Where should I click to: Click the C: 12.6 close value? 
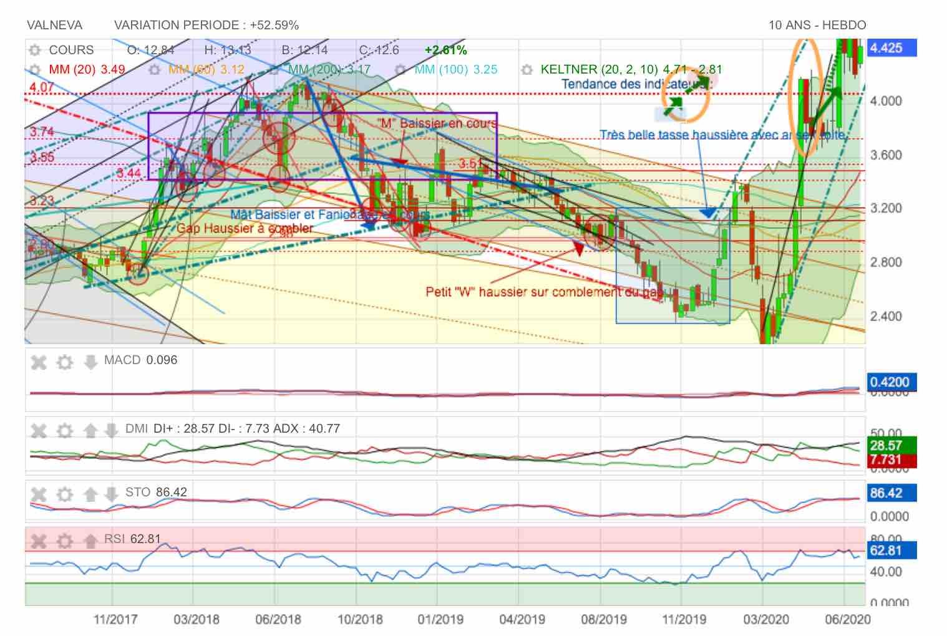379,50
